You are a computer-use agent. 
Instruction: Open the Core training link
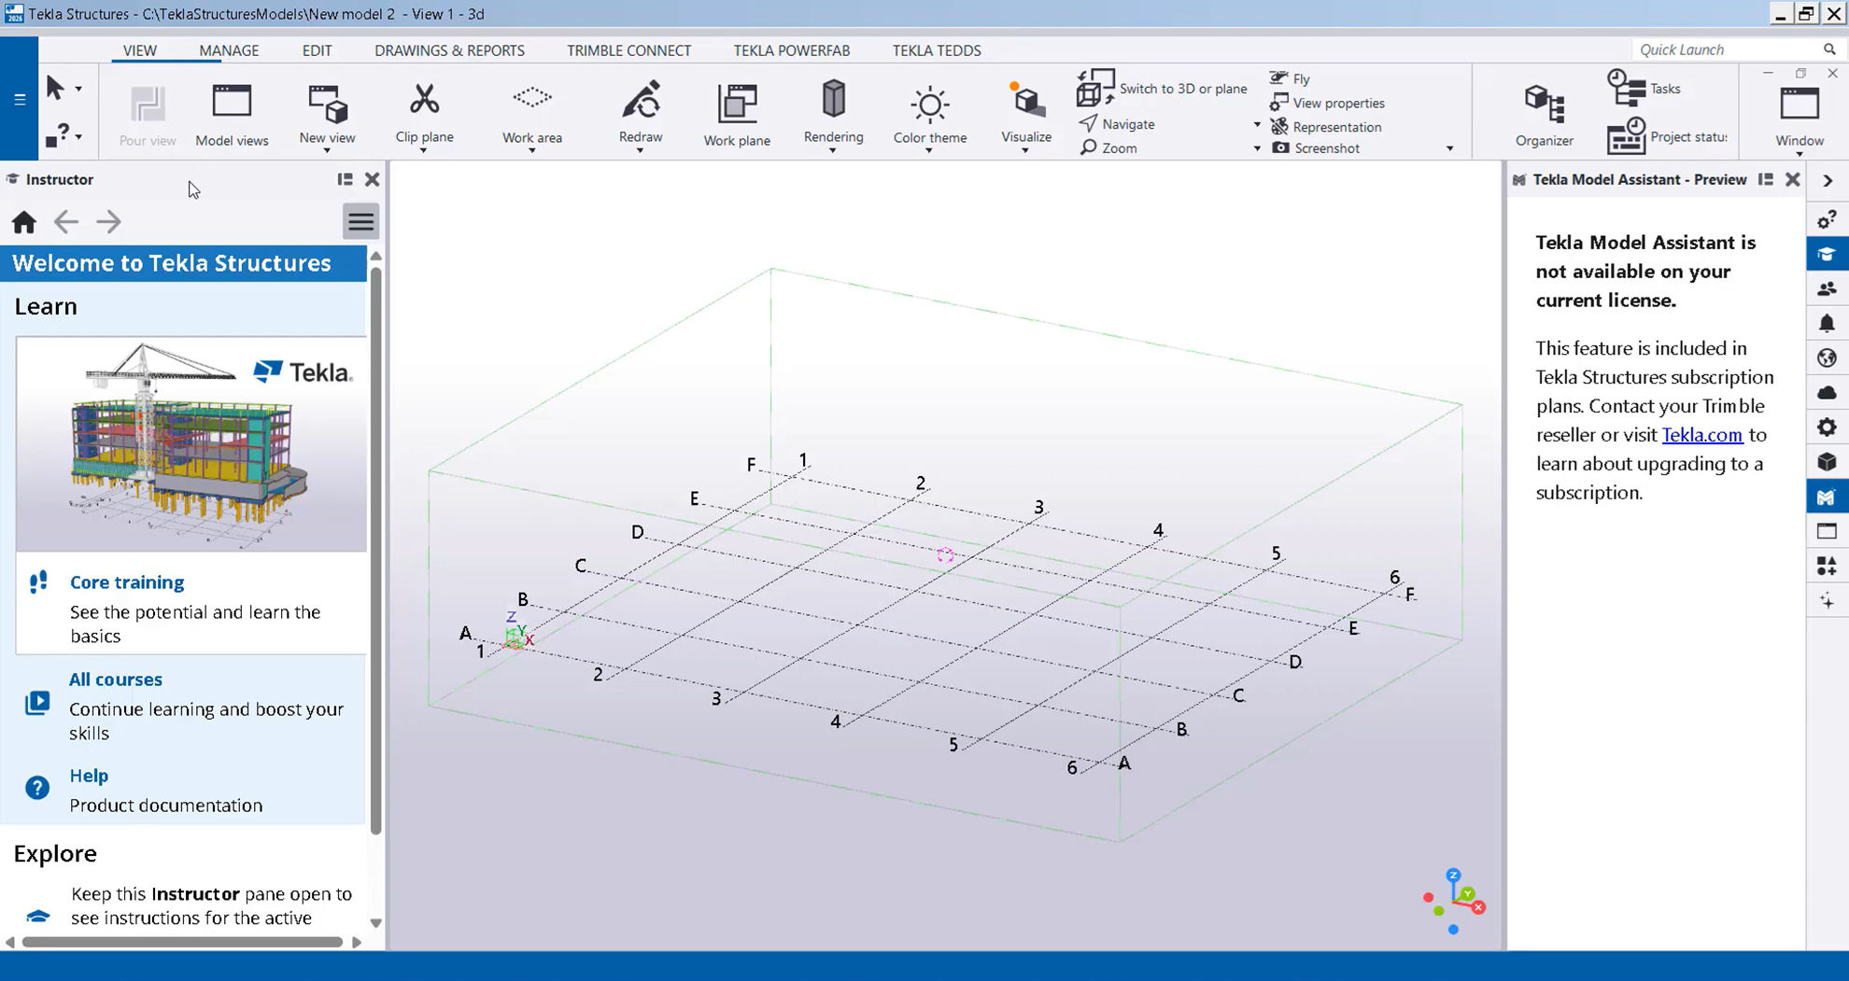(127, 582)
